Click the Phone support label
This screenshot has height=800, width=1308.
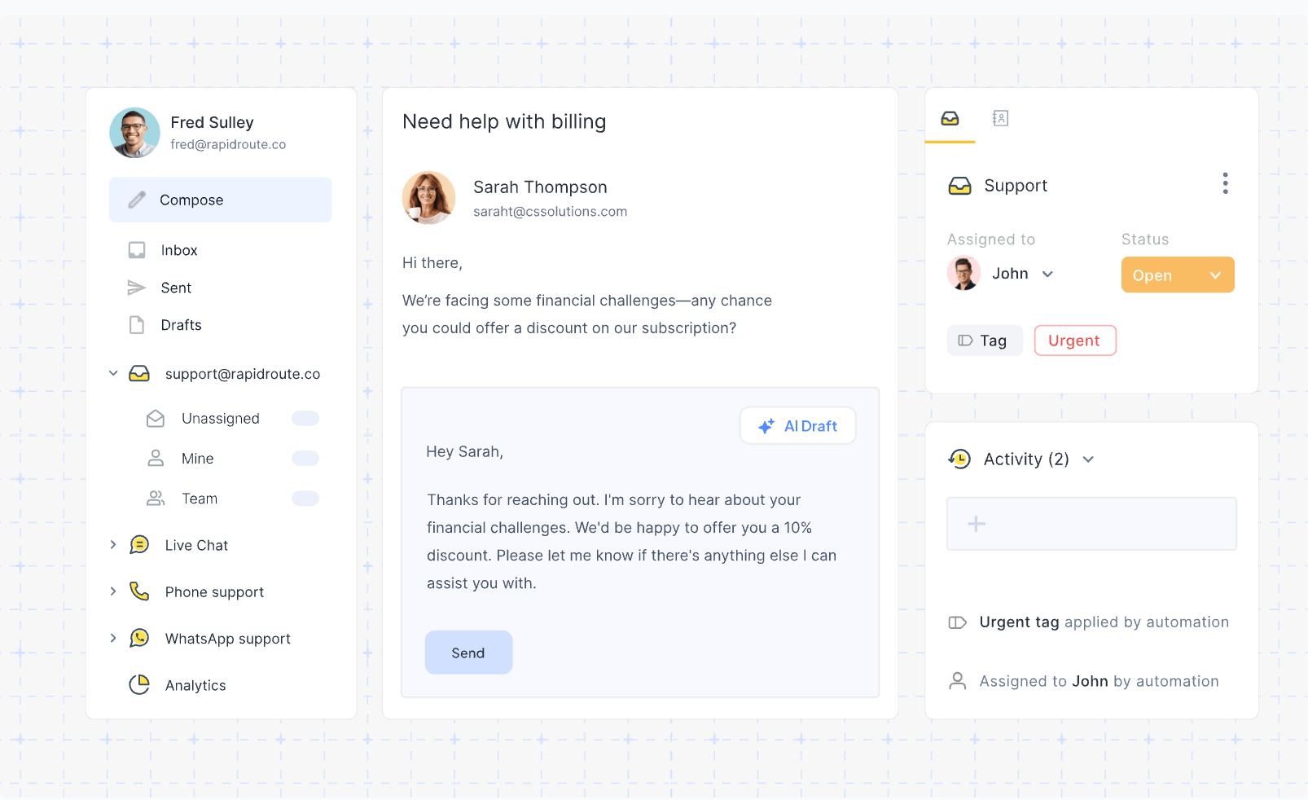[x=214, y=592]
